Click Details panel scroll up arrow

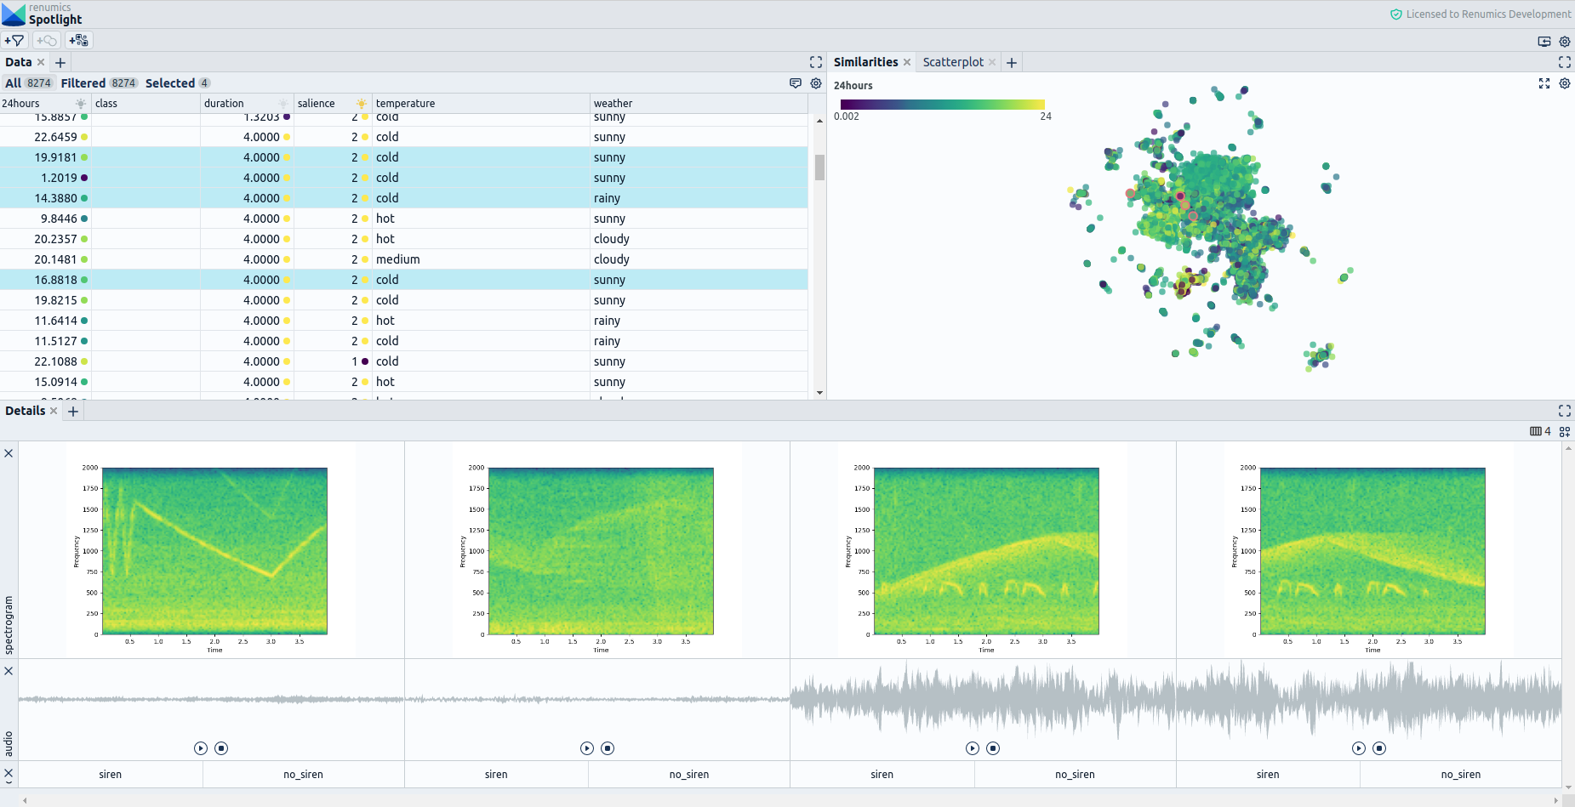click(1568, 448)
